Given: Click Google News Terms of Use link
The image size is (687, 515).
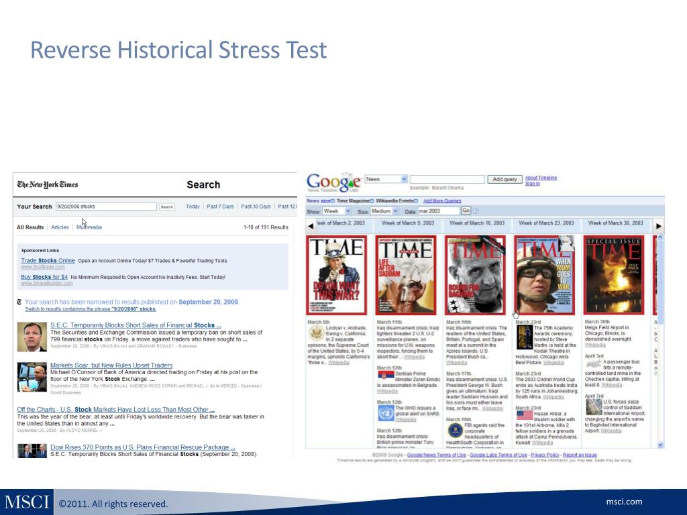Looking at the screenshot, I should point(436,455).
